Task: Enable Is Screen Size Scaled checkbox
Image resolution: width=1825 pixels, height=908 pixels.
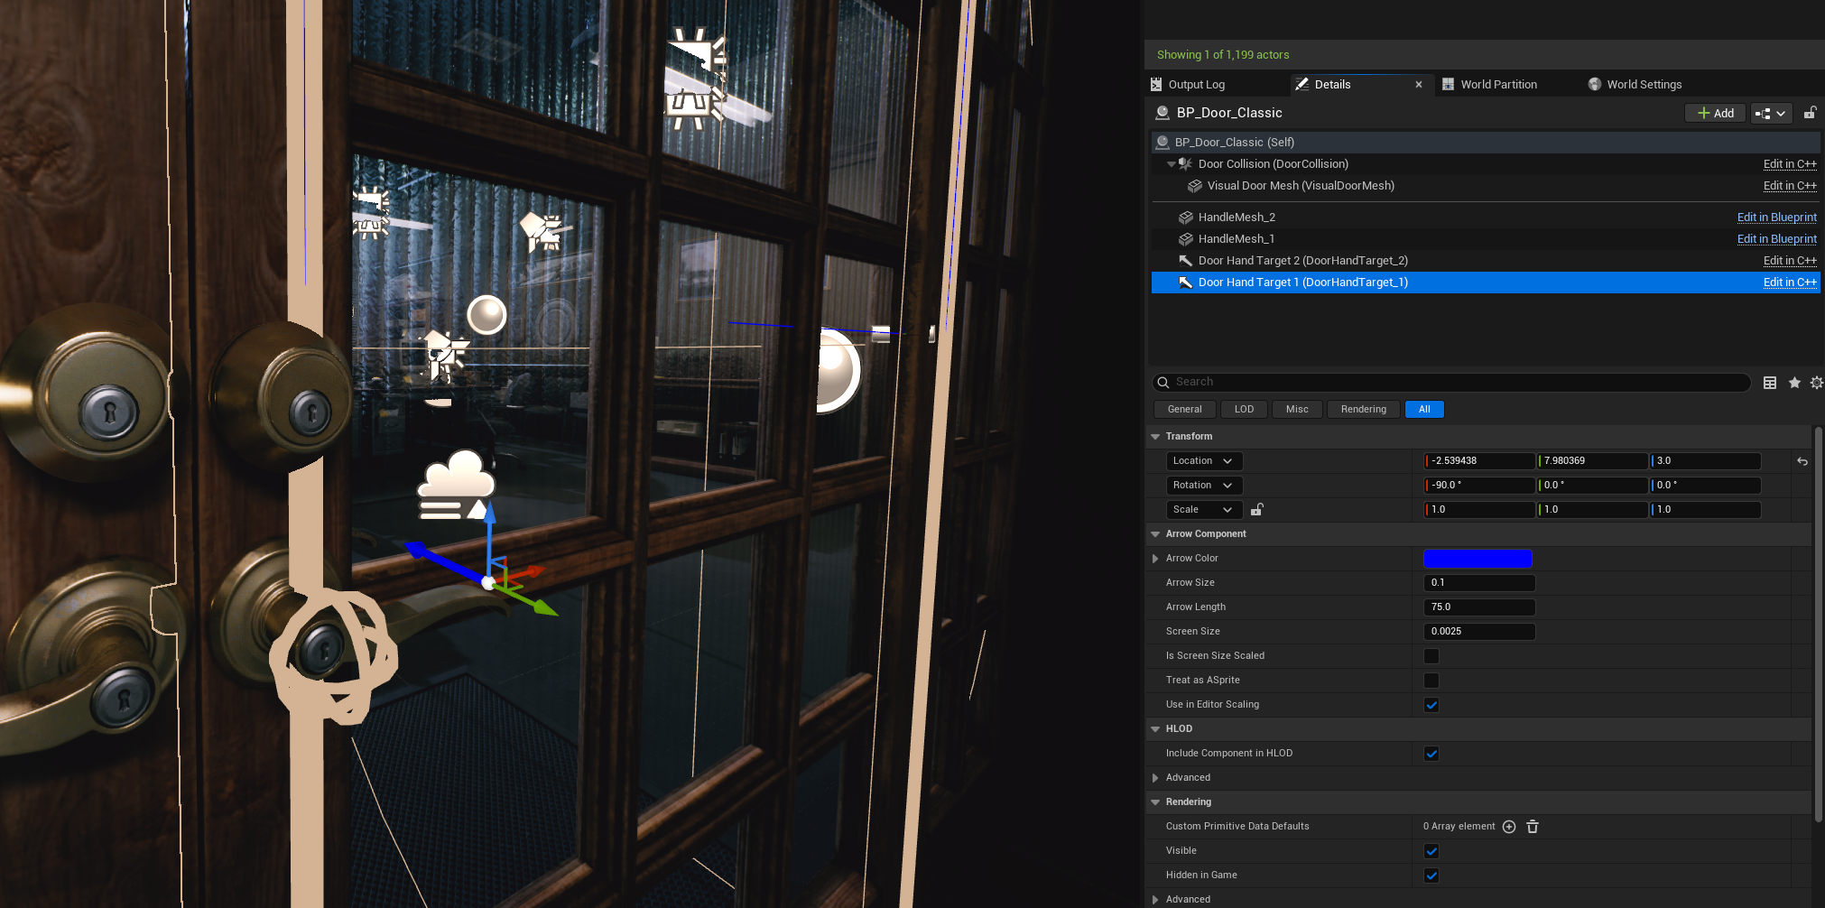Action: click(1431, 656)
